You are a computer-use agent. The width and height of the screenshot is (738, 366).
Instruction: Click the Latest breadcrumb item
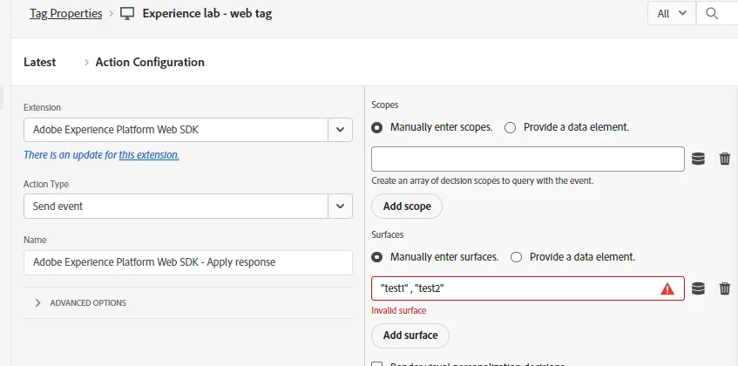pos(39,62)
